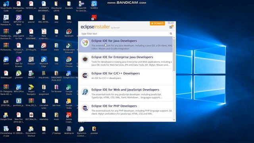Image resolution: width=254 pixels, height=143 pixels.
Task: Select Wondershare Filmora9 desktop shortcut
Action: click(69, 48)
